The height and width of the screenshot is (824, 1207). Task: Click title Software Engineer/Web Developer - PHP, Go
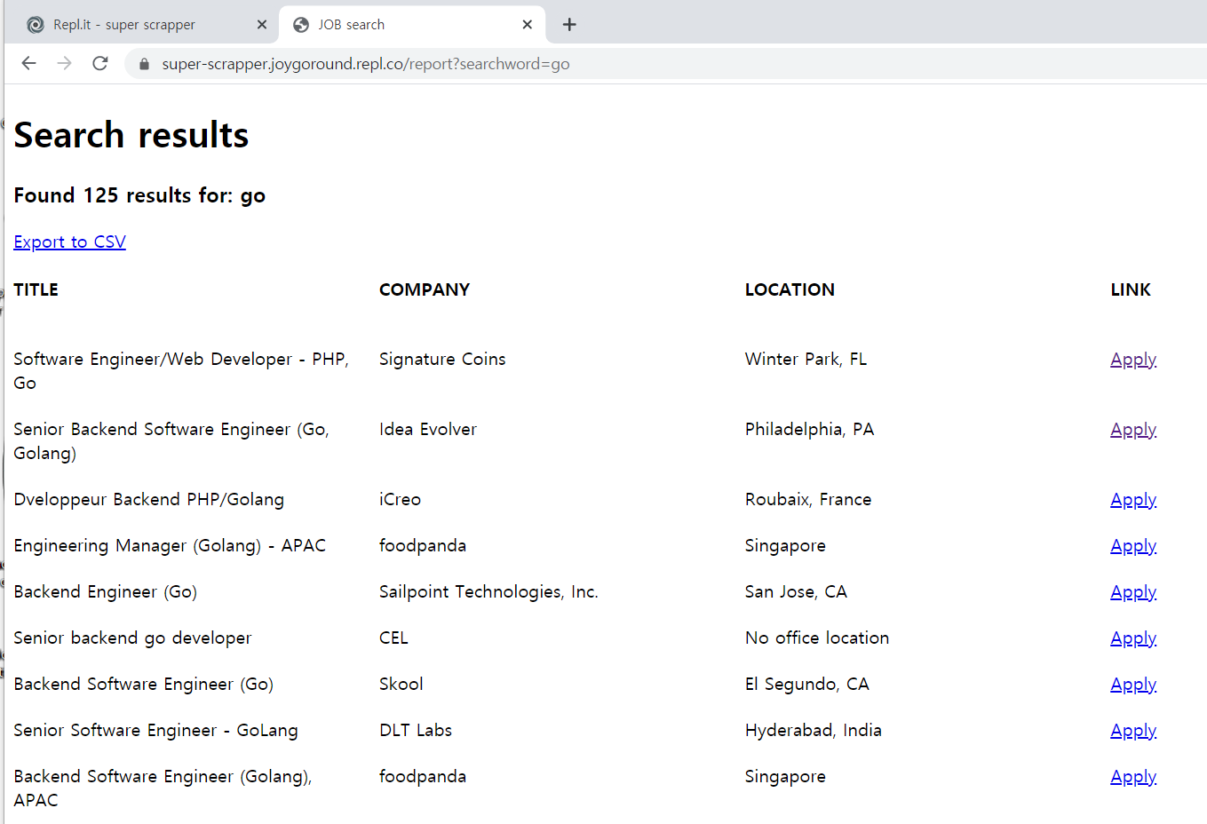[181, 370]
